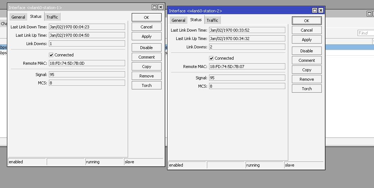The width and height of the screenshot is (374, 188).
Task: Copy the wlan60-station-1 interface
Action: (x=146, y=67)
